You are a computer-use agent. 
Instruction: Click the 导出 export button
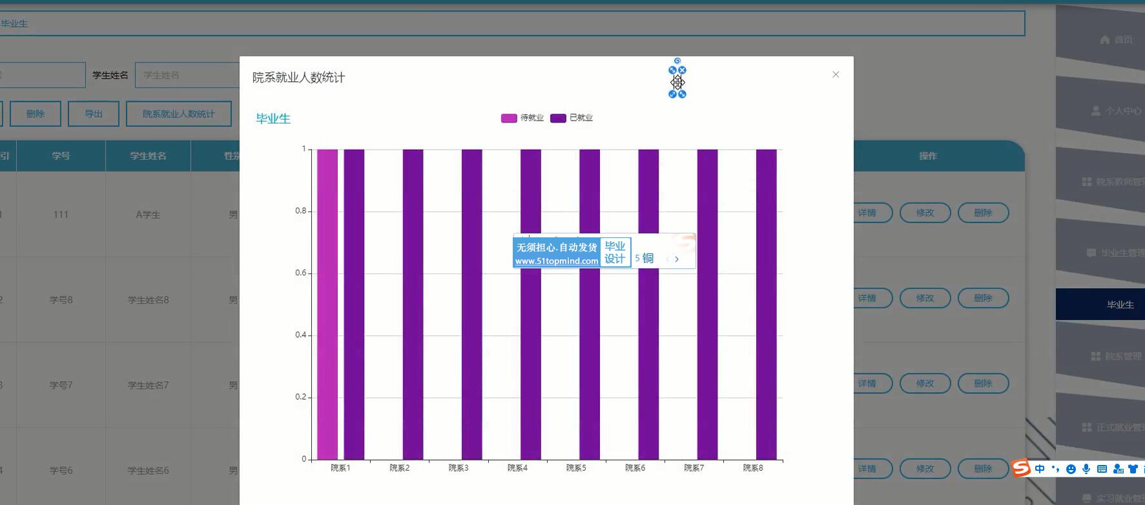point(94,114)
